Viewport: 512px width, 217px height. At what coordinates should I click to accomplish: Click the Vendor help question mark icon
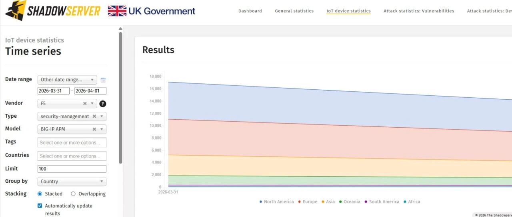click(103, 104)
